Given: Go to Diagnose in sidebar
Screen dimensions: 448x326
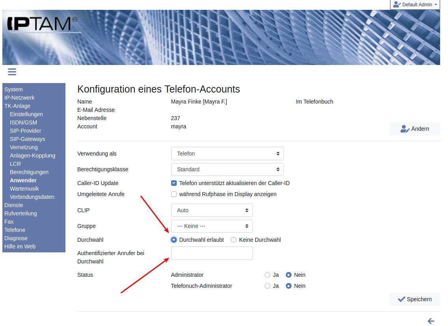Looking at the screenshot, I should [x=16, y=238].
